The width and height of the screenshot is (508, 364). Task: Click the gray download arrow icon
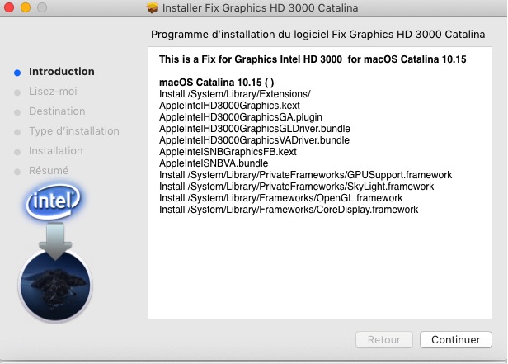[55, 240]
